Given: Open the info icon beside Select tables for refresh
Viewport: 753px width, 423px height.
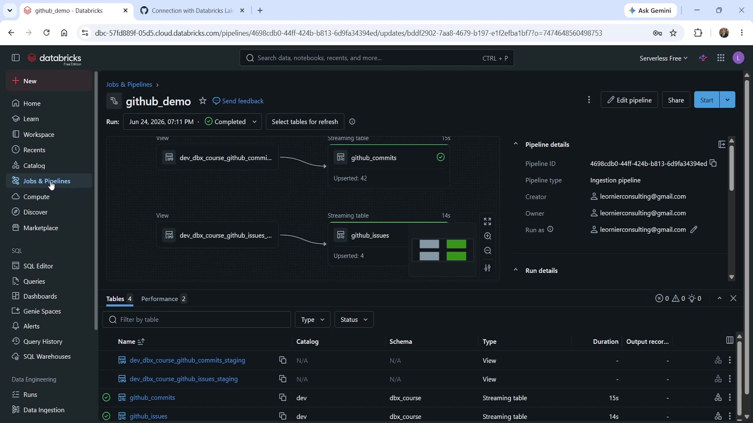Looking at the screenshot, I should pyautogui.click(x=352, y=122).
